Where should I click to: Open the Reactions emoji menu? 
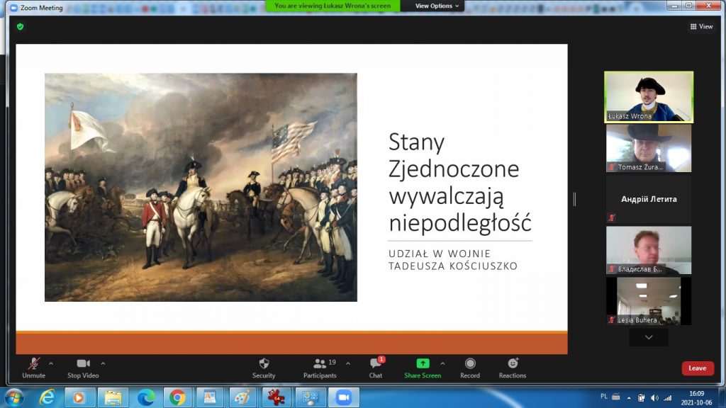[512, 367]
